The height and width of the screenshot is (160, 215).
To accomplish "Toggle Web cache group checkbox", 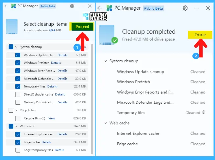I will tap(11, 126).
